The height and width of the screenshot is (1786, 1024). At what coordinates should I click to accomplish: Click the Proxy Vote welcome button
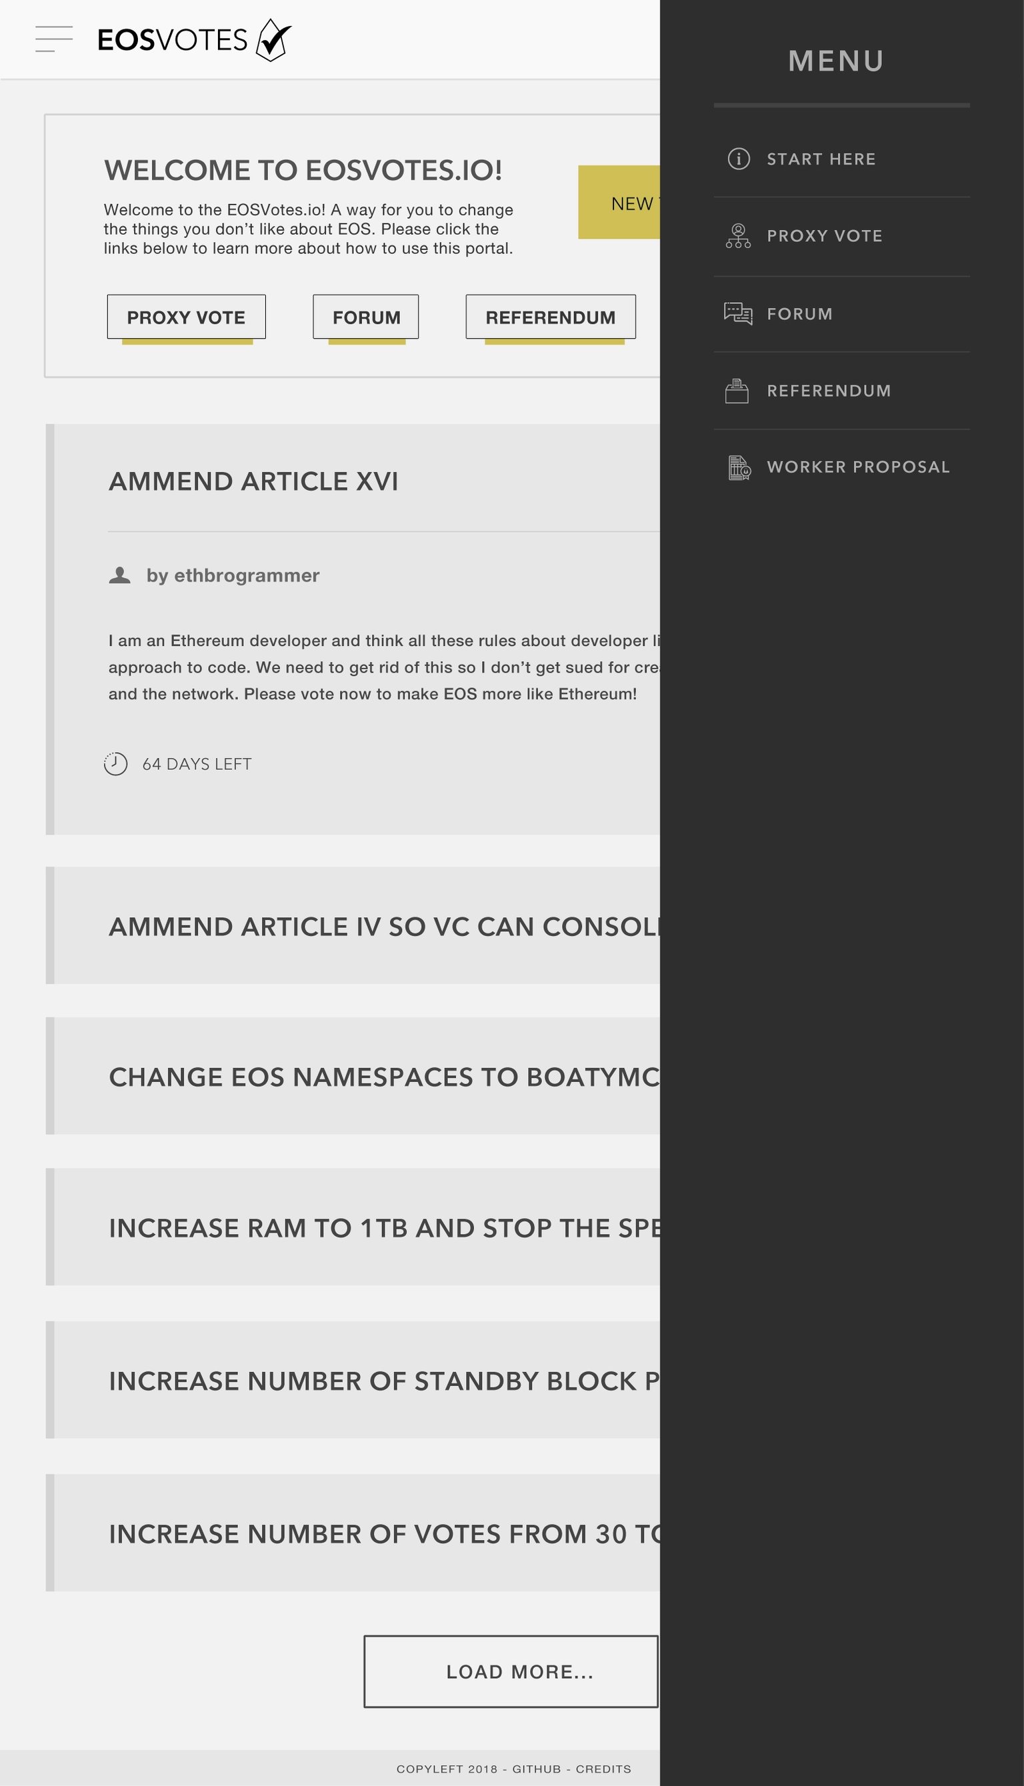coord(187,317)
